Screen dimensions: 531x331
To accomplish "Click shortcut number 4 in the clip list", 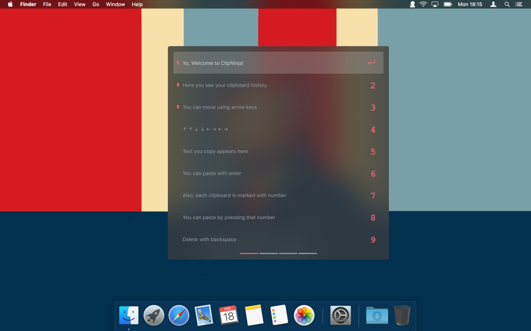I will click(373, 130).
